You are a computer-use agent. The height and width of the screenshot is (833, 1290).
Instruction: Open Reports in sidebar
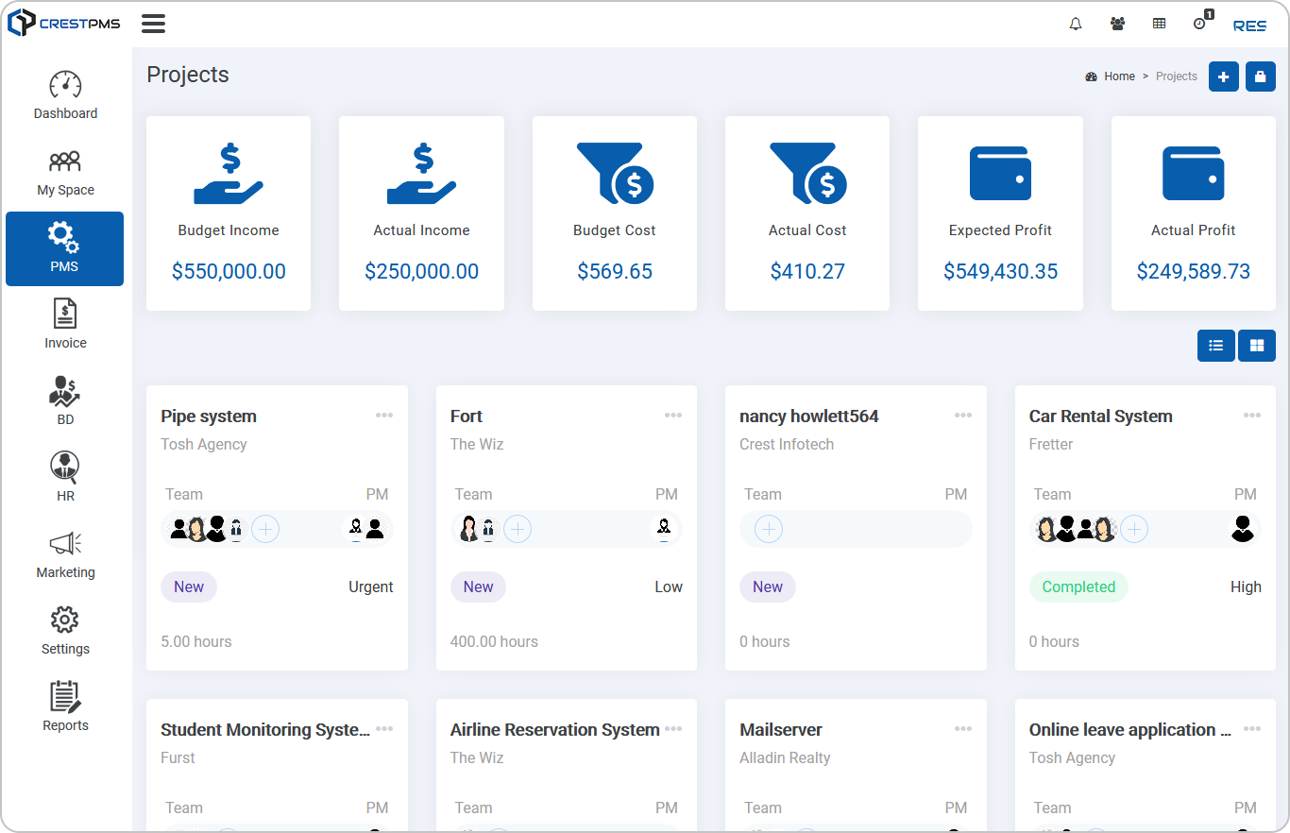coord(65,707)
